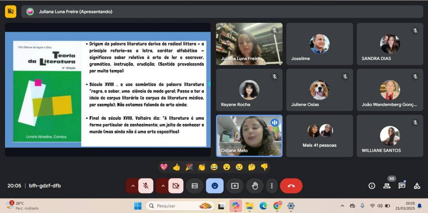This screenshot has width=428, height=213.
Task: Send the thumbs up reaction
Action: coord(176,167)
